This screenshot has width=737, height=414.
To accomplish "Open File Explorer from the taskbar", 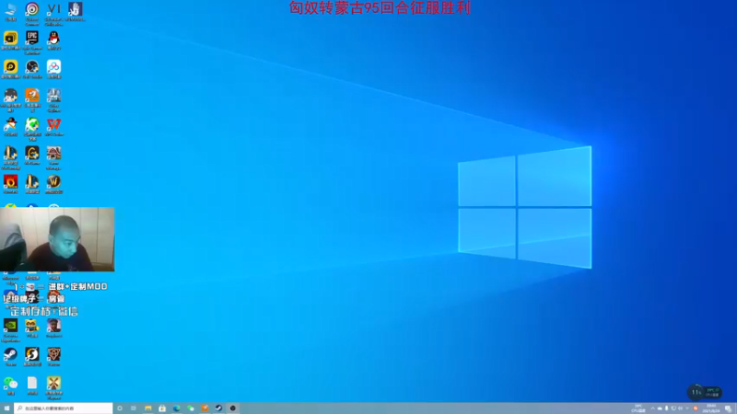I will [x=148, y=408].
